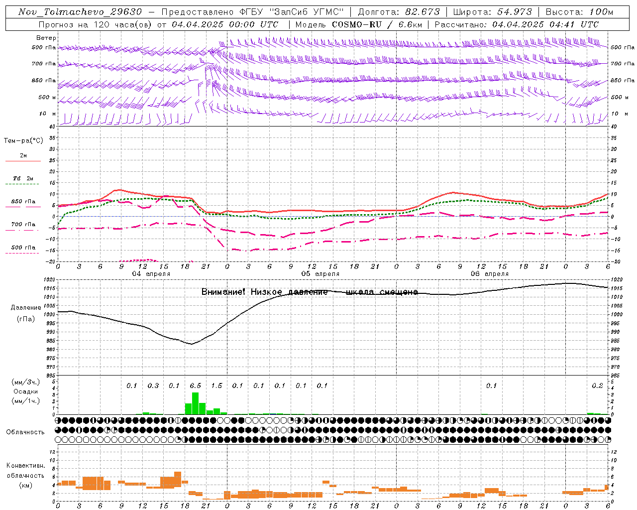Click the solid red line sample under '2м' legend
The image size is (637, 510).
[23, 161]
